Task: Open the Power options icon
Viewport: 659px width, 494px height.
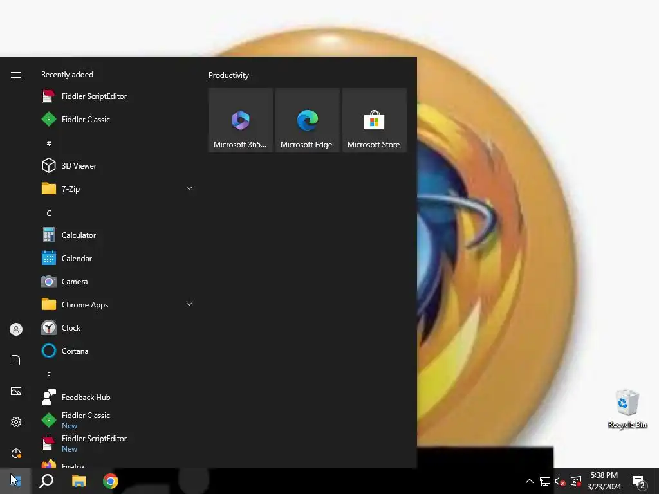Action: [16, 453]
